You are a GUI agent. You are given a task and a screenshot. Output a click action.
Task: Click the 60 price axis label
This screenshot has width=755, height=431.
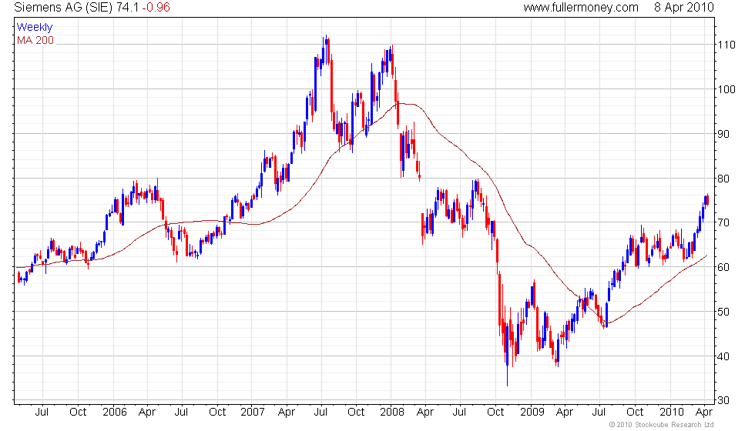click(723, 267)
